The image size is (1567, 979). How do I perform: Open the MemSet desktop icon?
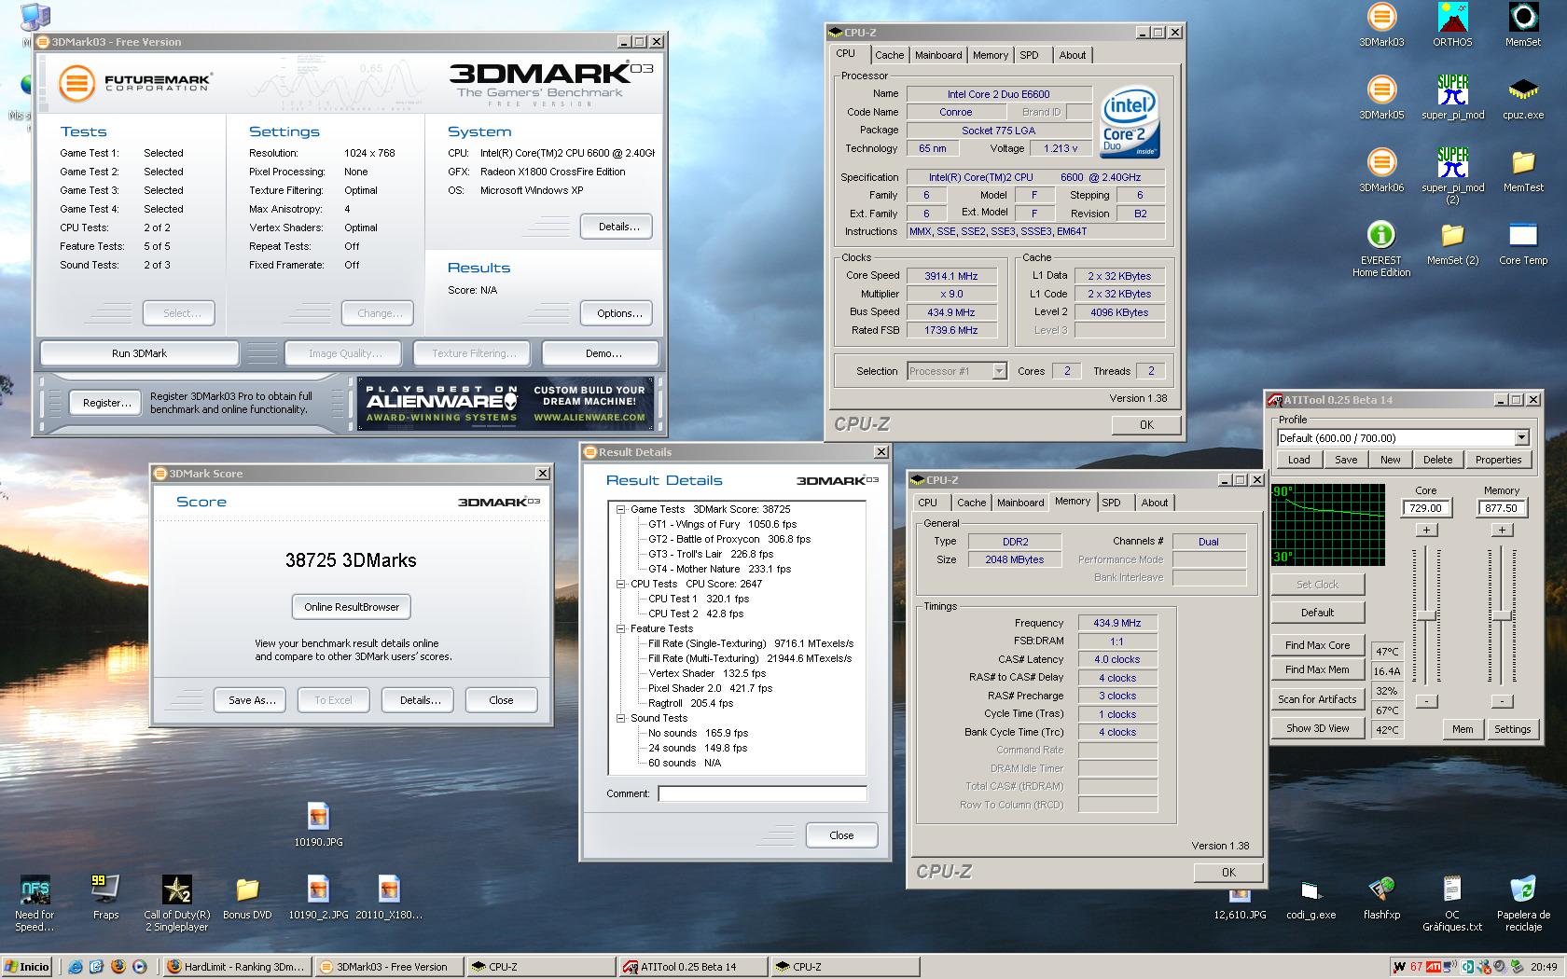(1522, 25)
